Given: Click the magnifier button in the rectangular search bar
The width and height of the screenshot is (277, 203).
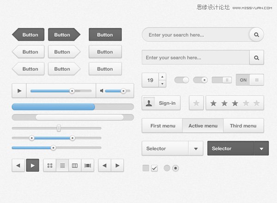Looking at the screenshot, I should tap(257, 58).
